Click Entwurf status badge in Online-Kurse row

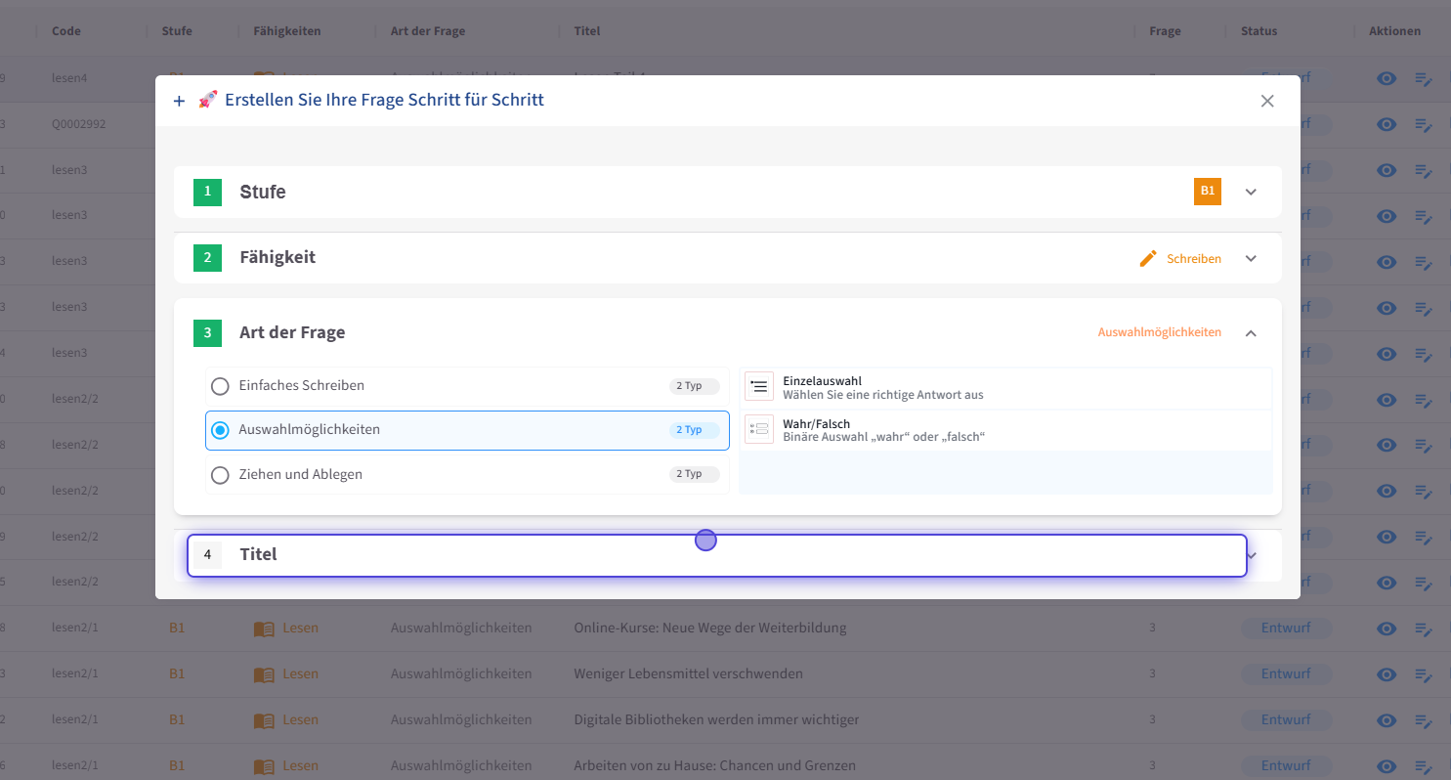click(x=1285, y=628)
